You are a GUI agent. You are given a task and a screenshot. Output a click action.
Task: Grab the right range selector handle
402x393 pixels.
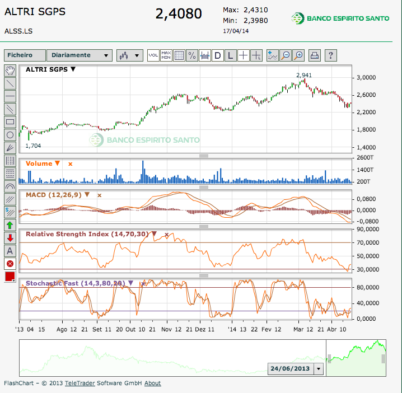(384, 359)
